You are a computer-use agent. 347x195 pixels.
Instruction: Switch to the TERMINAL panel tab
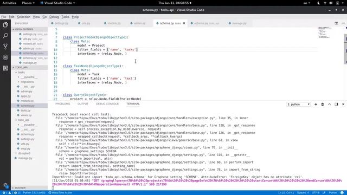tap(133, 103)
